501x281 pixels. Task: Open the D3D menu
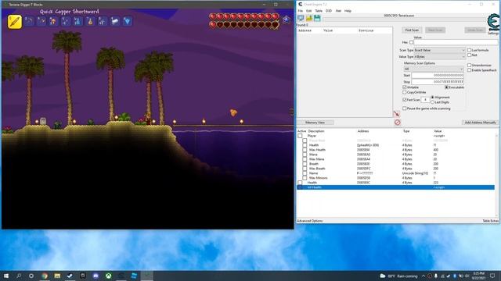[329, 11]
